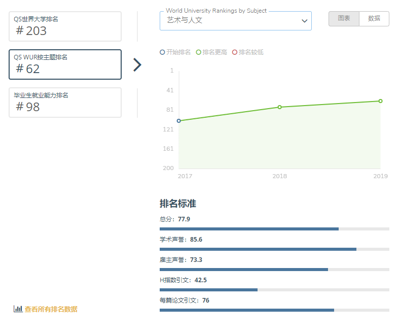Select the QS世界大学排名 #203 card

pos(65,26)
